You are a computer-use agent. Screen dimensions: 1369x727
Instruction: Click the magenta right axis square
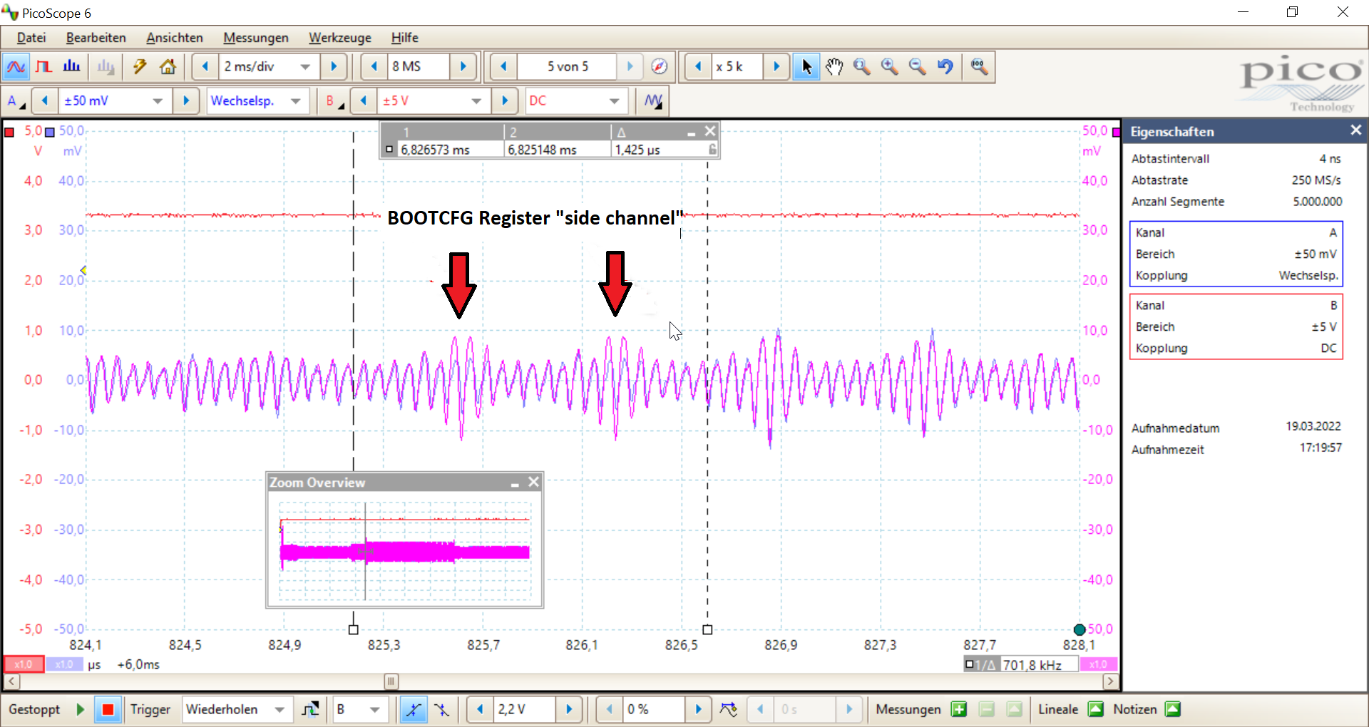coord(1117,132)
